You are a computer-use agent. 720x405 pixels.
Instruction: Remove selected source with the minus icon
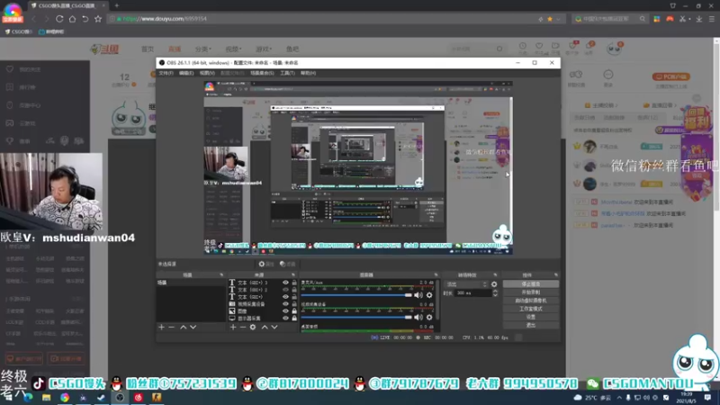242,327
